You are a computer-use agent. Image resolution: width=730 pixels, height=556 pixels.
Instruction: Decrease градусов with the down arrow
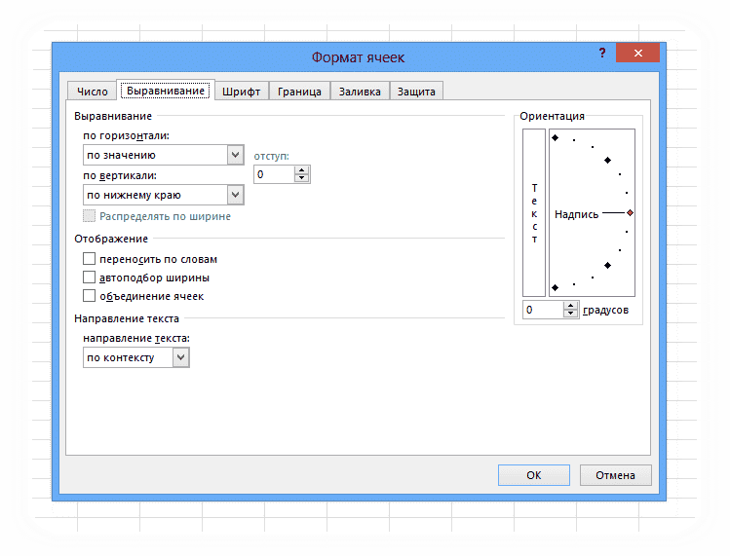click(571, 314)
